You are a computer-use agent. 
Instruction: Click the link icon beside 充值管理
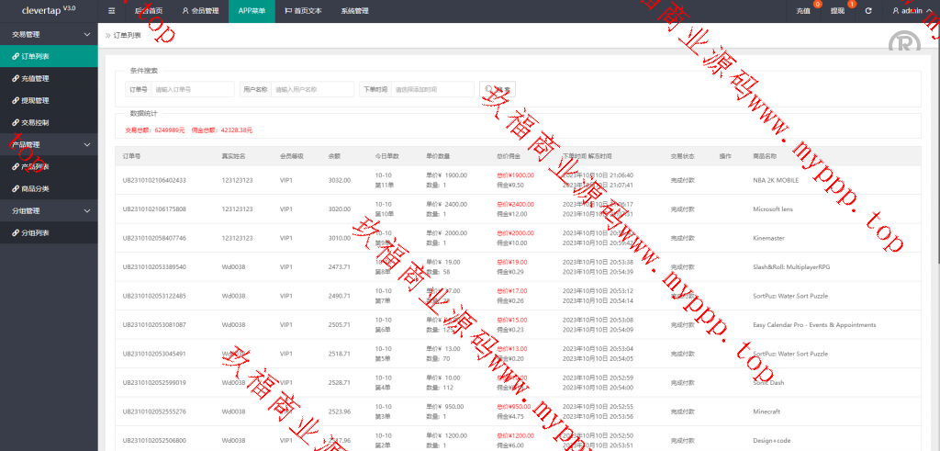15,78
